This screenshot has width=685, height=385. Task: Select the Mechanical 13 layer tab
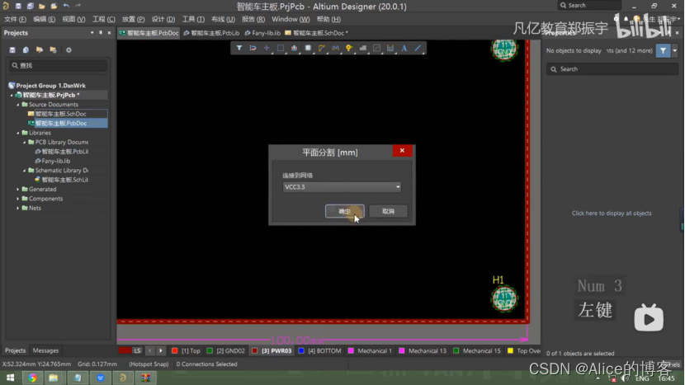(423, 351)
